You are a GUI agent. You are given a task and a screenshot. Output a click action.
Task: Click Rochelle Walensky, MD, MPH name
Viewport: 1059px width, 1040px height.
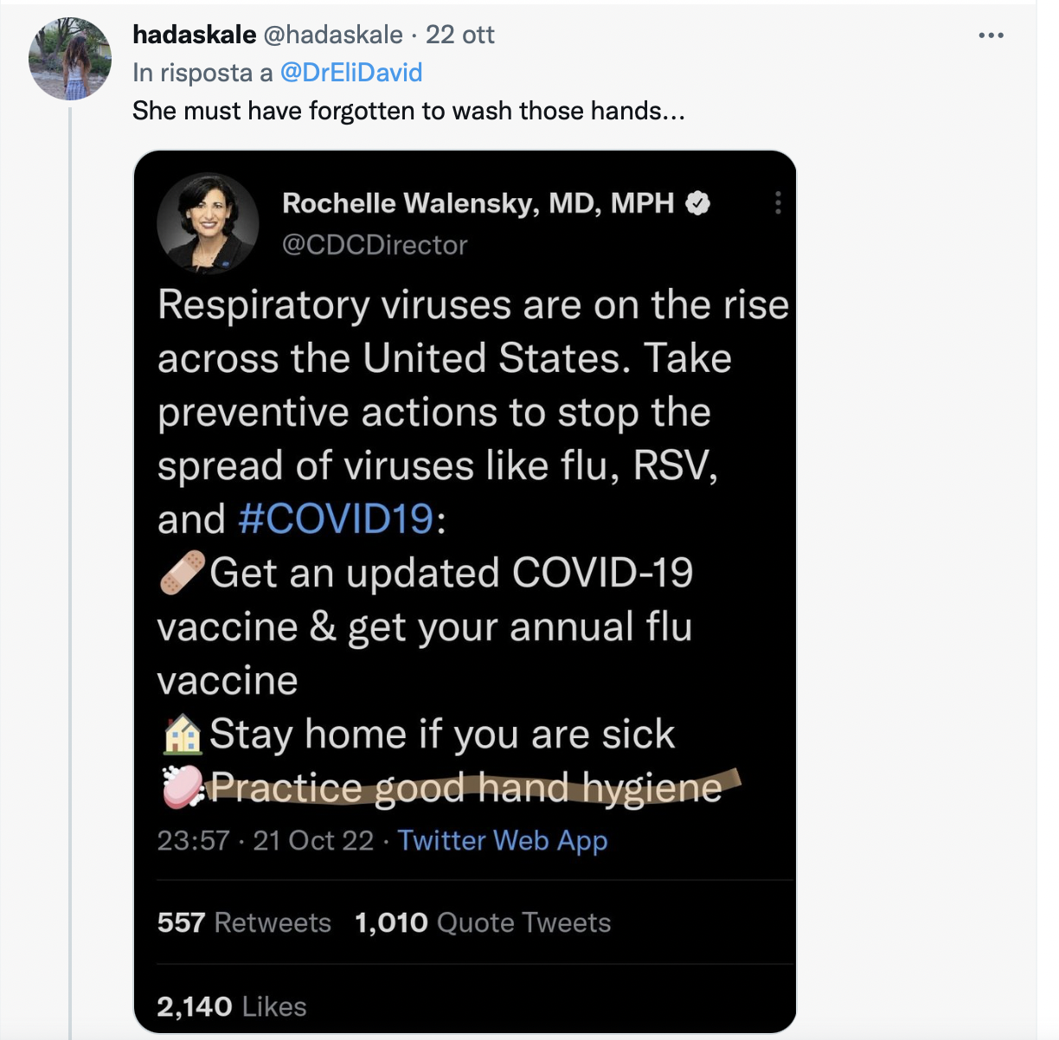coord(478,203)
